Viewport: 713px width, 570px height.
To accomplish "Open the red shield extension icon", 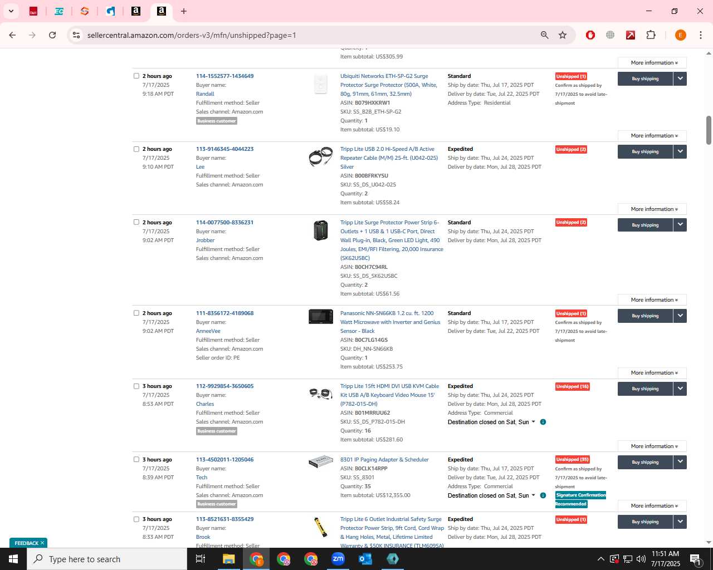I will (x=590, y=35).
